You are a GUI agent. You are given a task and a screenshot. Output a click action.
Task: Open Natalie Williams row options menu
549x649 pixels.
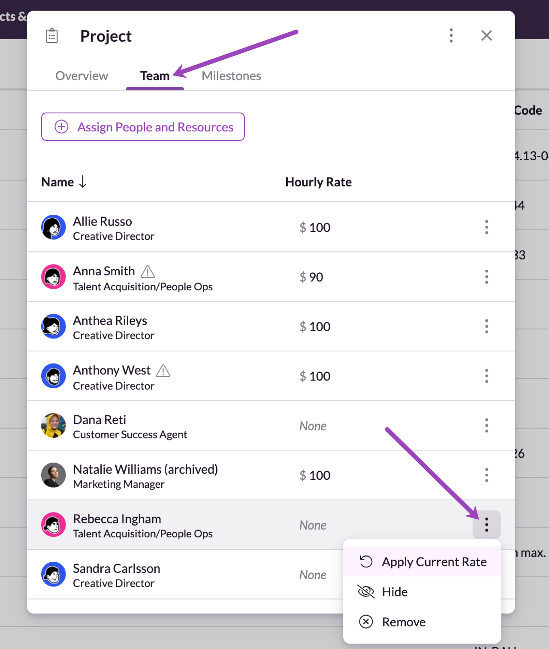486,475
